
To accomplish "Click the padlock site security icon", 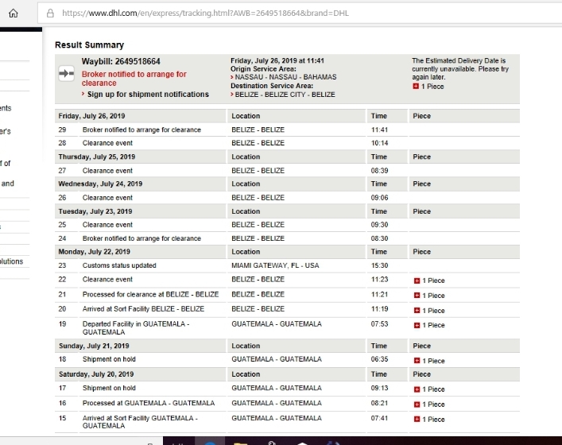I will [x=50, y=14].
